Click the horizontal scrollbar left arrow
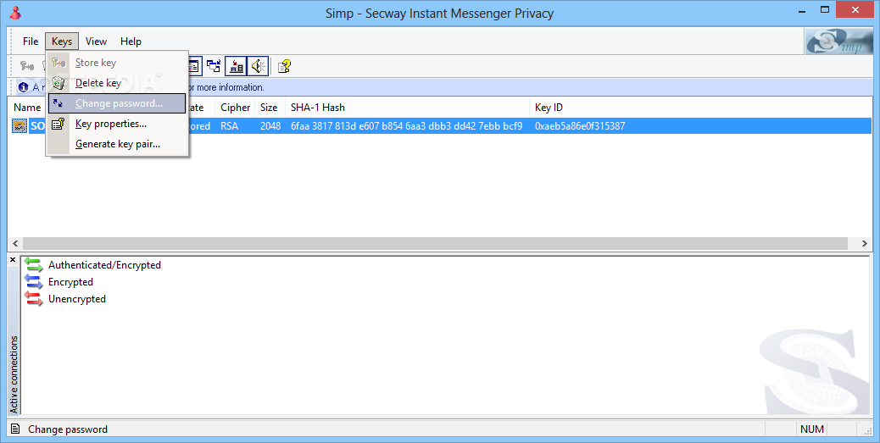The width and height of the screenshot is (880, 443). pos(15,243)
